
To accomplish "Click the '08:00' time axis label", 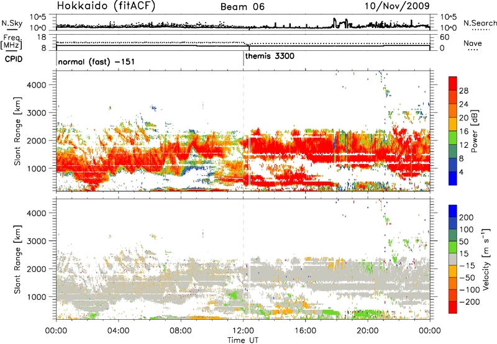I will [181, 331].
